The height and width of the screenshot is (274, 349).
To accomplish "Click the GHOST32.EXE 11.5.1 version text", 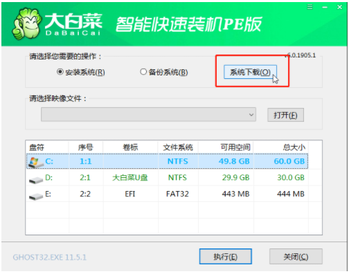I will (x=50, y=257).
